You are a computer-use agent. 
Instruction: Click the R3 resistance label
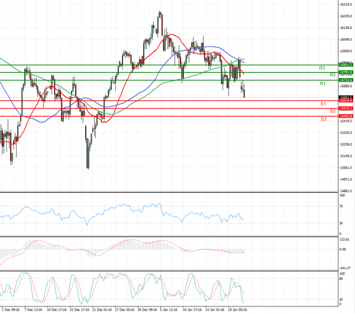322,68
